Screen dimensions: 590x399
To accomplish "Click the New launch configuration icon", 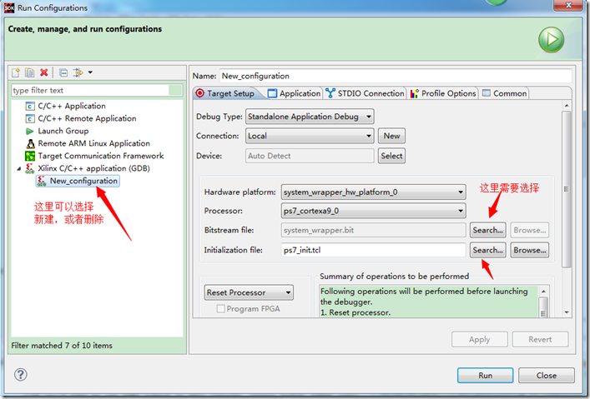I will pyautogui.click(x=17, y=73).
